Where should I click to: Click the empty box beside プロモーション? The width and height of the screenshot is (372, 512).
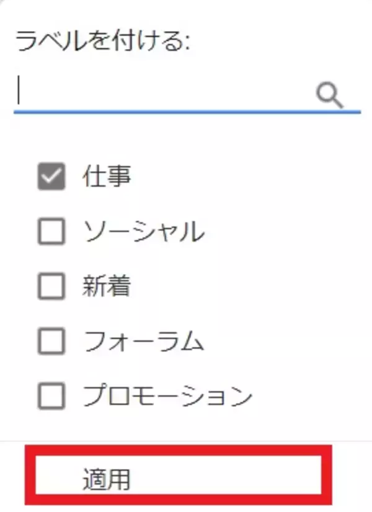point(51,395)
